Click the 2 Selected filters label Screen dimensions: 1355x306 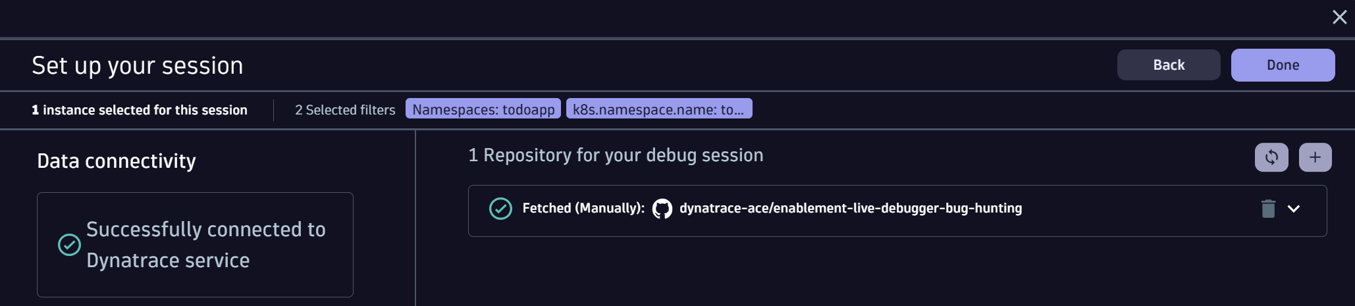[x=345, y=110]
